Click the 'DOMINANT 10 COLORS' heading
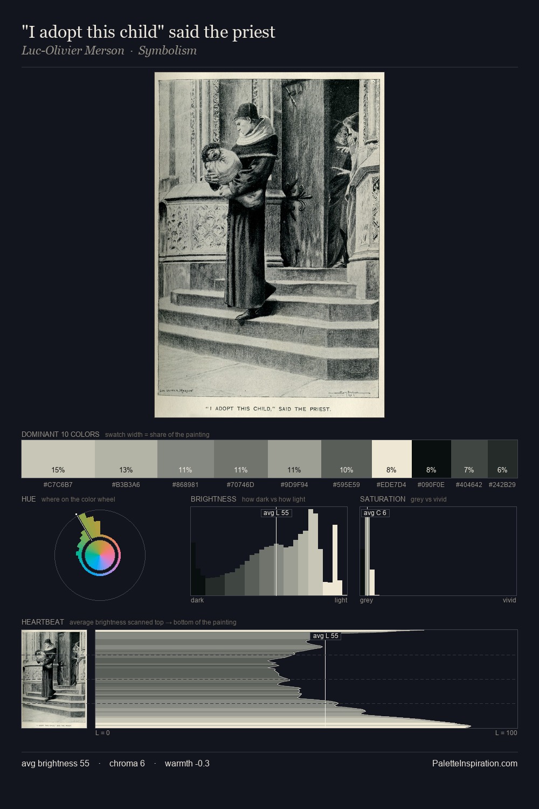 60,434
